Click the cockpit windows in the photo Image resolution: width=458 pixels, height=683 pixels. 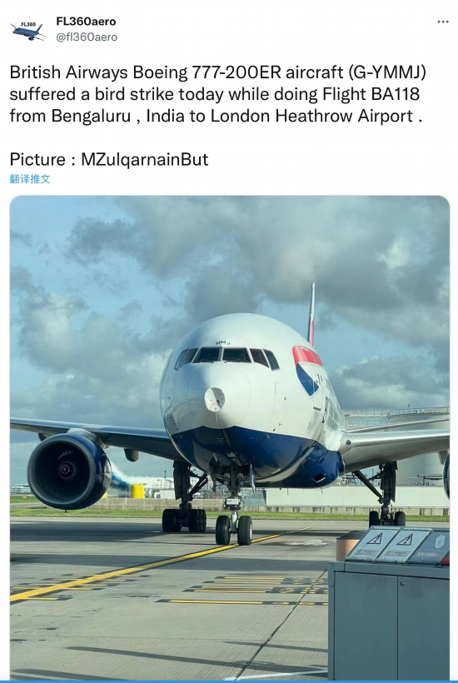point(227,357)
